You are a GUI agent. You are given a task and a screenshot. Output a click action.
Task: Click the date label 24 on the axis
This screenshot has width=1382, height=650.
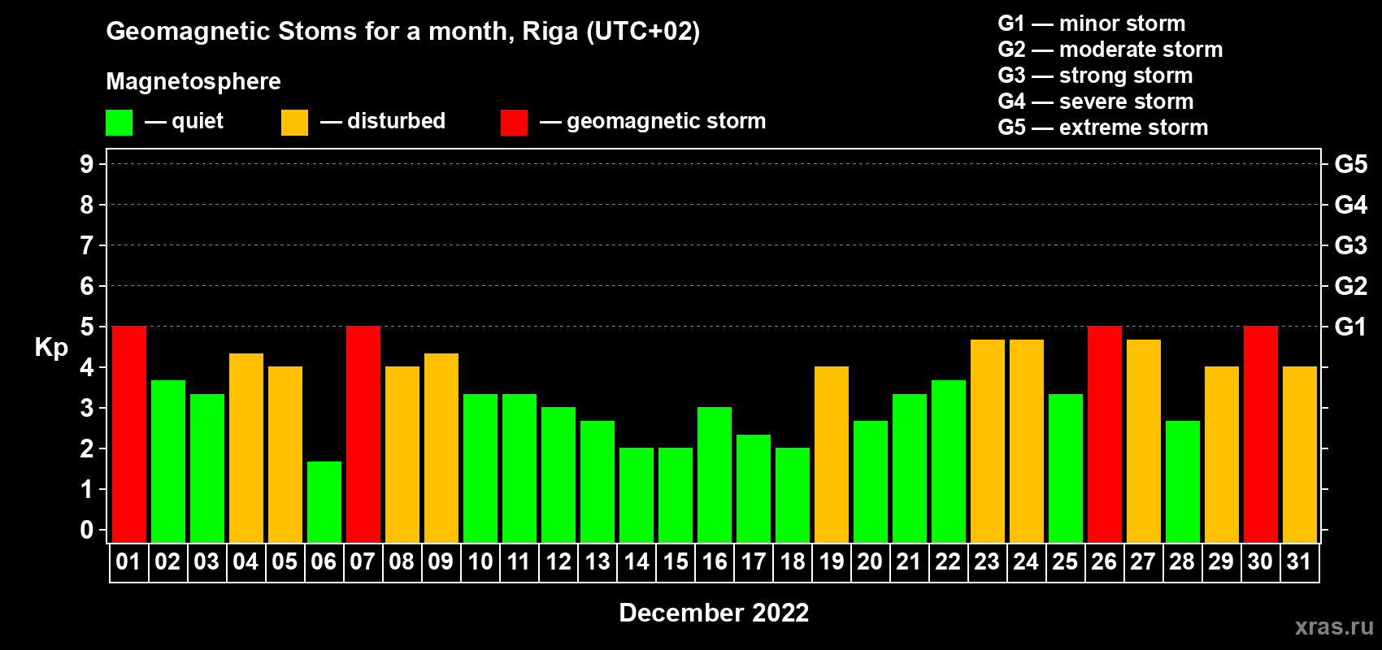[x=1026, y=561]
